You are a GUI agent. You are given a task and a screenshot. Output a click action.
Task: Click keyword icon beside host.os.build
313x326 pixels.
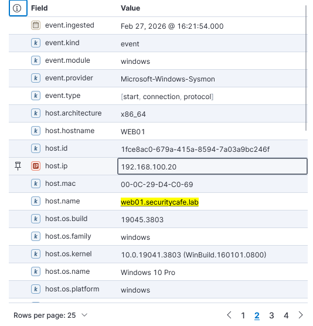pyautogui.click(x=36, y=219)
